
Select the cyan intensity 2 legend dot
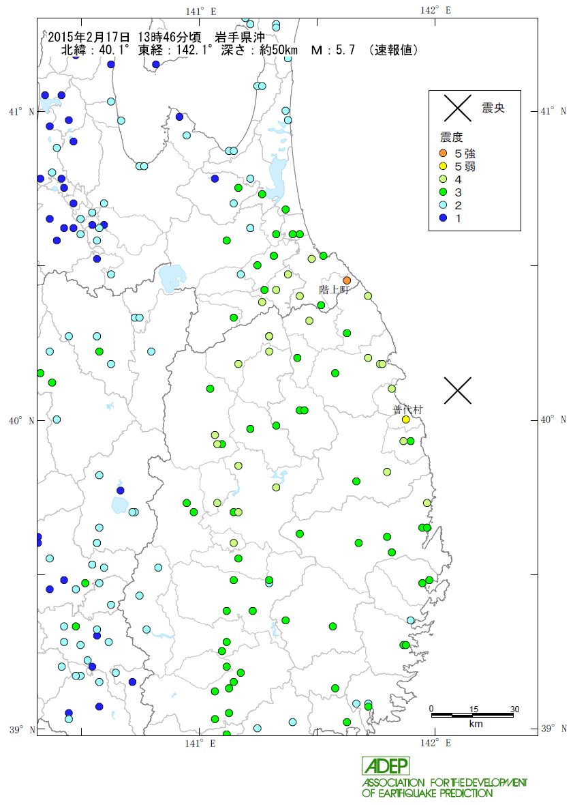[x=444, y=205]
